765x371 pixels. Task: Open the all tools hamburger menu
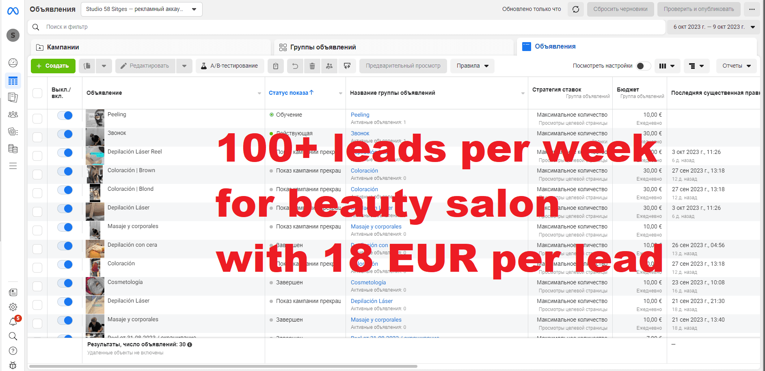coord(13,166)
